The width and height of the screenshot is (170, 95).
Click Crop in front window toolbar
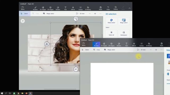click(x=96, y=50)
